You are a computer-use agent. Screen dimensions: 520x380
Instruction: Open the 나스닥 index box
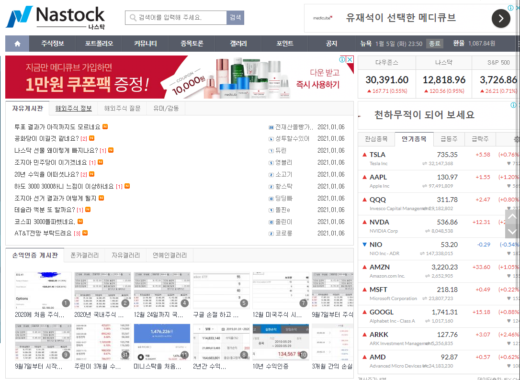[x=444, y=77]
